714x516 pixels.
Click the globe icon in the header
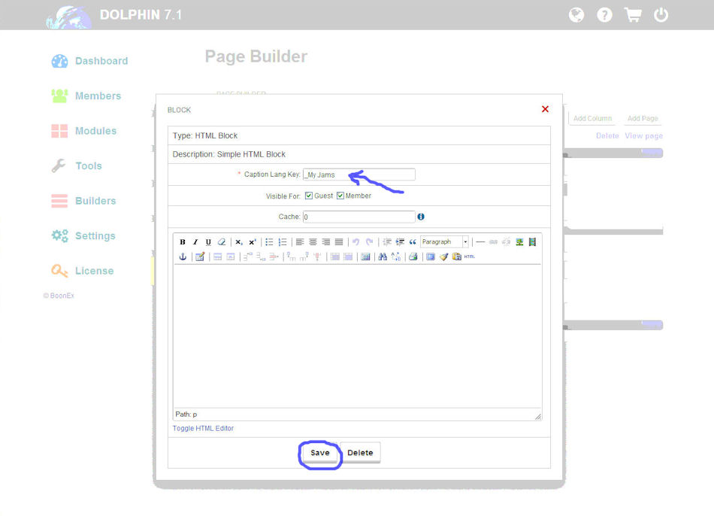click(576, 15)
